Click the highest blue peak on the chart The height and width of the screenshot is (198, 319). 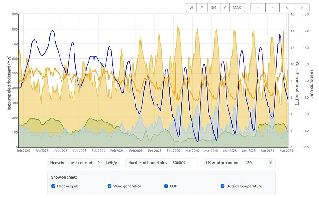coord(53,31)
